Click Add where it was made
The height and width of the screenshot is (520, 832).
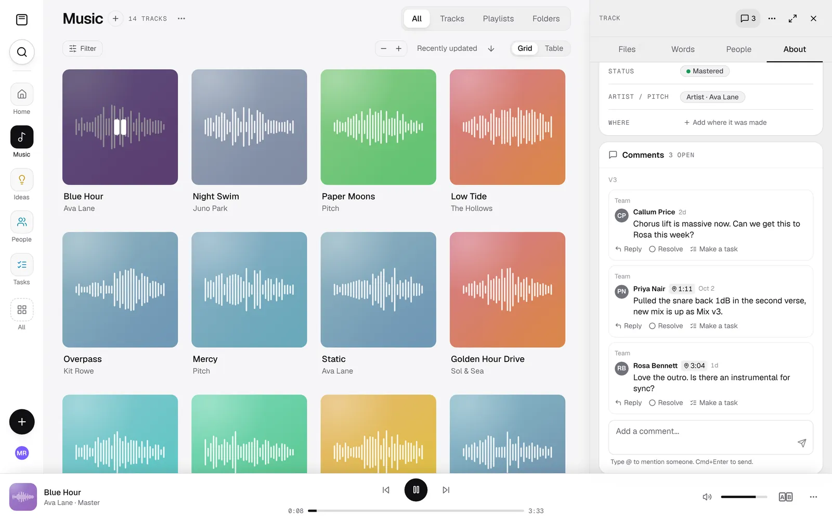(725, 123)
